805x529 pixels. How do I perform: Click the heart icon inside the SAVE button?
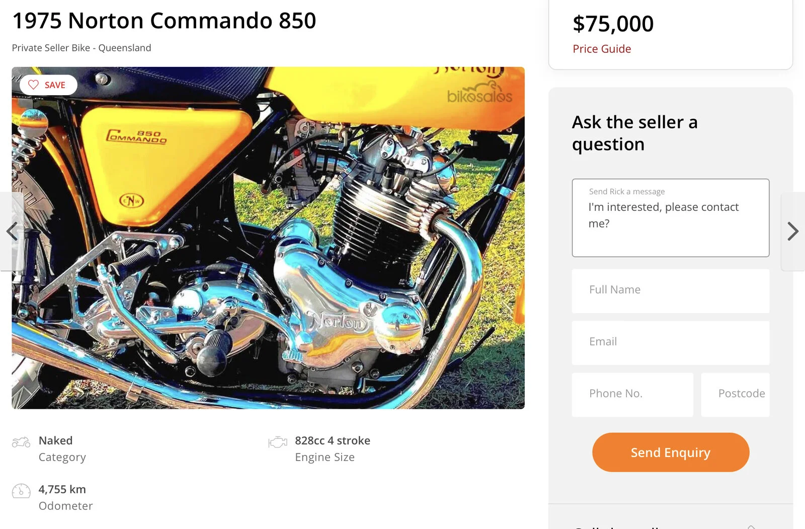[x=33, y=85]
